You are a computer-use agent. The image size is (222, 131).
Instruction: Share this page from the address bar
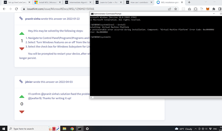tap(169, 9)
